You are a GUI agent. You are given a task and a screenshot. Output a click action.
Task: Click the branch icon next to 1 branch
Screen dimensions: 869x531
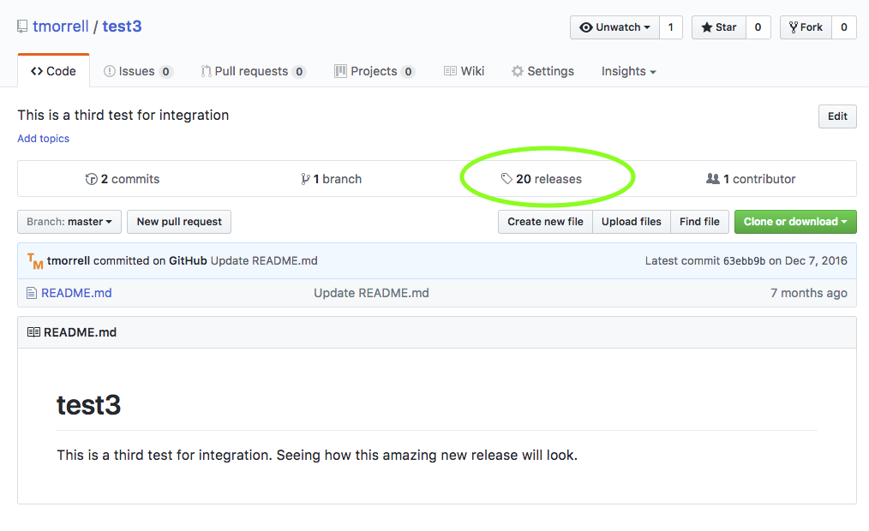tap(305, 179)
